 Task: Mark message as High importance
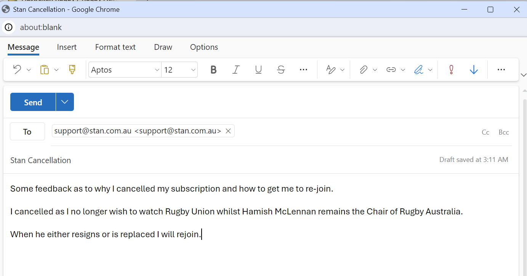click(x=452, y=70)
